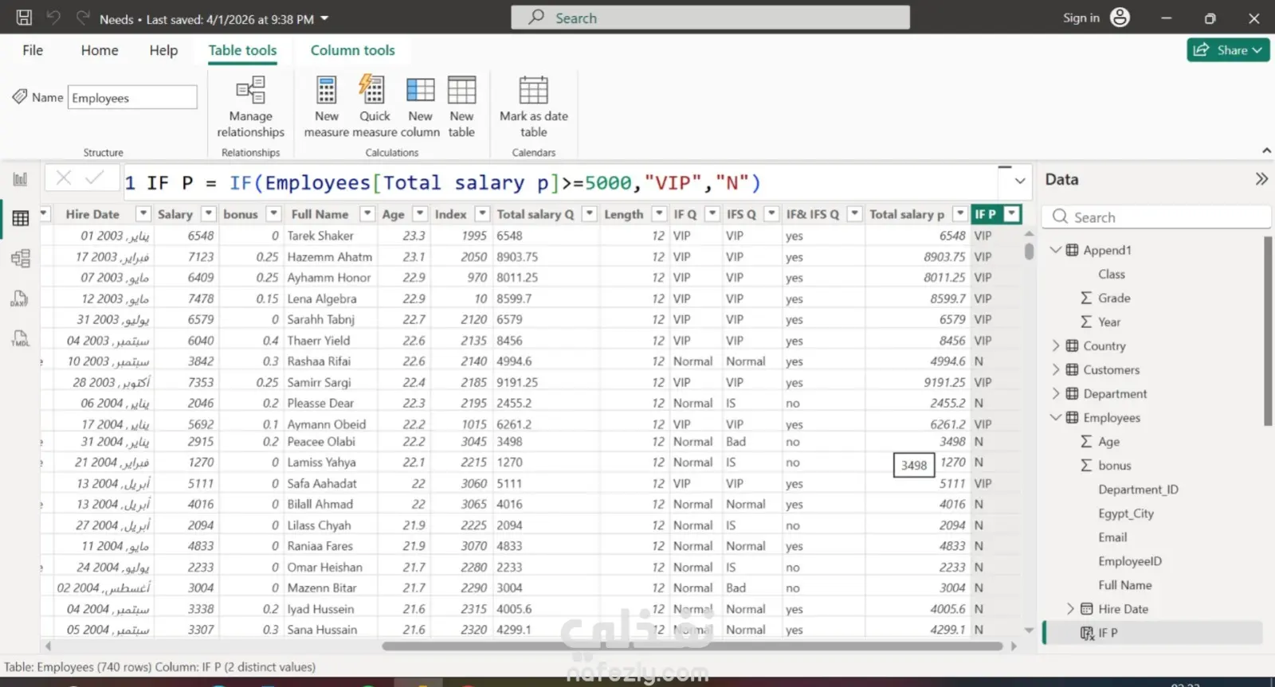Viewport: 1275px width, 687px height.
Task: Click the vertical table scrollbar thumb
Action: pos(1029,252)
